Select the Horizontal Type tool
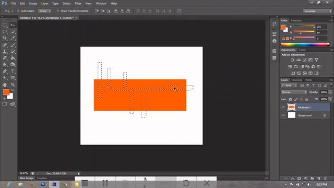This screenshot has width=334, height=188. click(13, 71)
